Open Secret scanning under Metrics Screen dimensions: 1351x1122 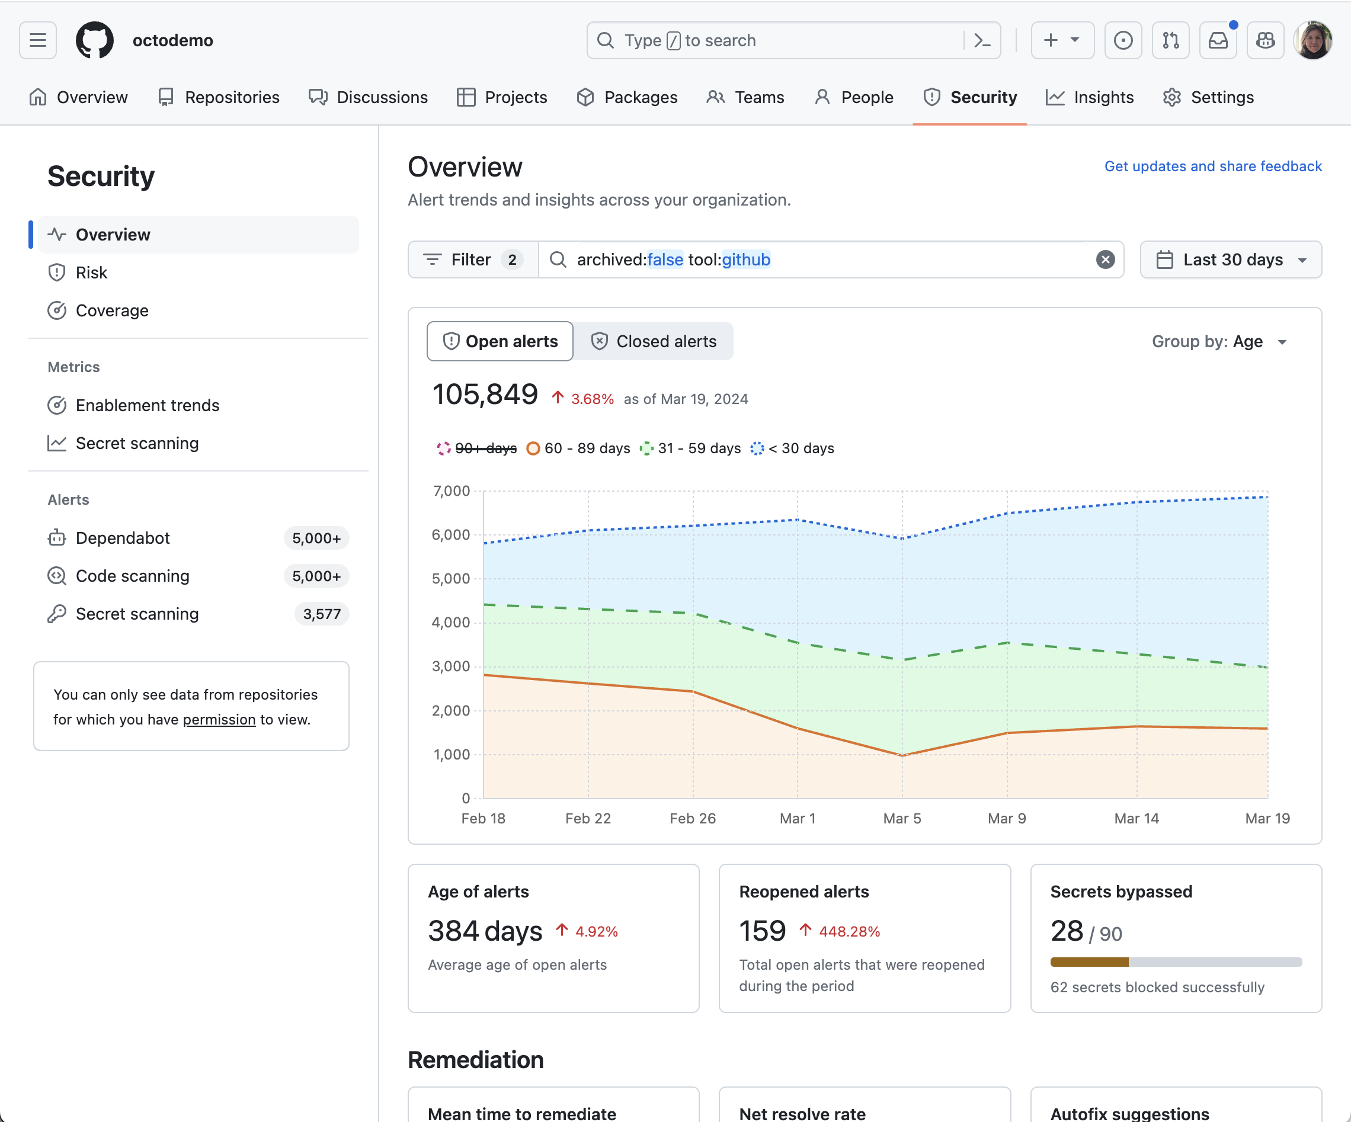[198, 443]
